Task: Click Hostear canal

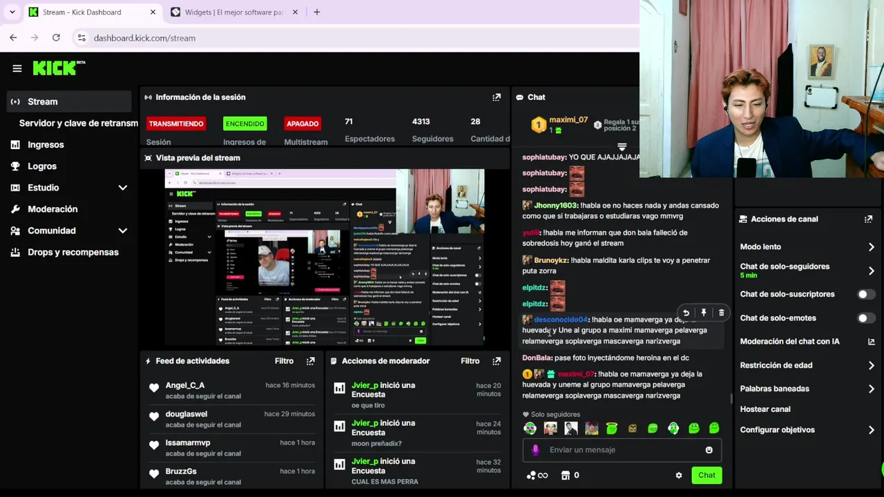Action: (x=765, y=409)
